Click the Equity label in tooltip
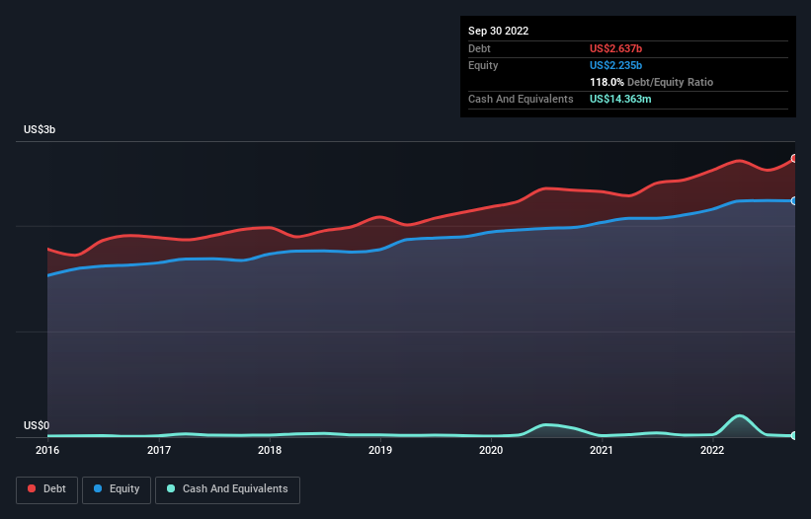Screen dimensions: 811x519 (x=483, y=65)
